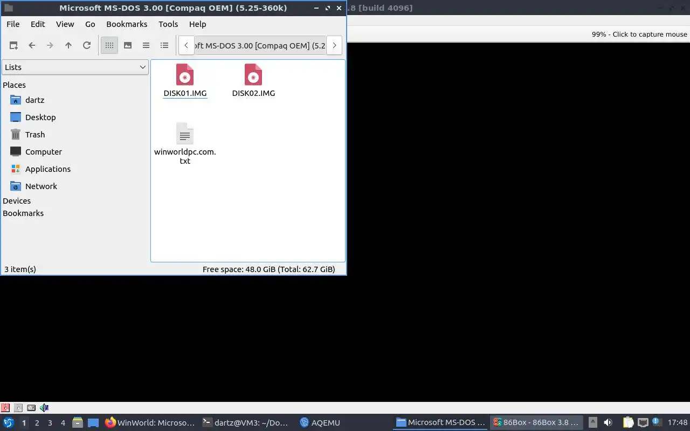Switch to AQEMU taskbar entry
690x431 pixels.
coord(320,423)
